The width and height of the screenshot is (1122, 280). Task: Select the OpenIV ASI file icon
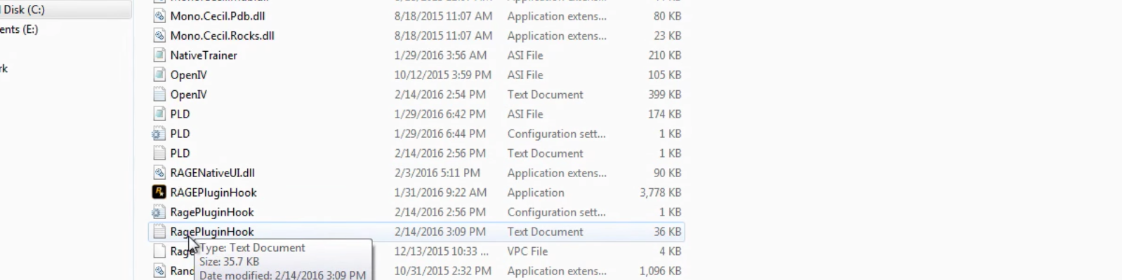click(159, 75)
